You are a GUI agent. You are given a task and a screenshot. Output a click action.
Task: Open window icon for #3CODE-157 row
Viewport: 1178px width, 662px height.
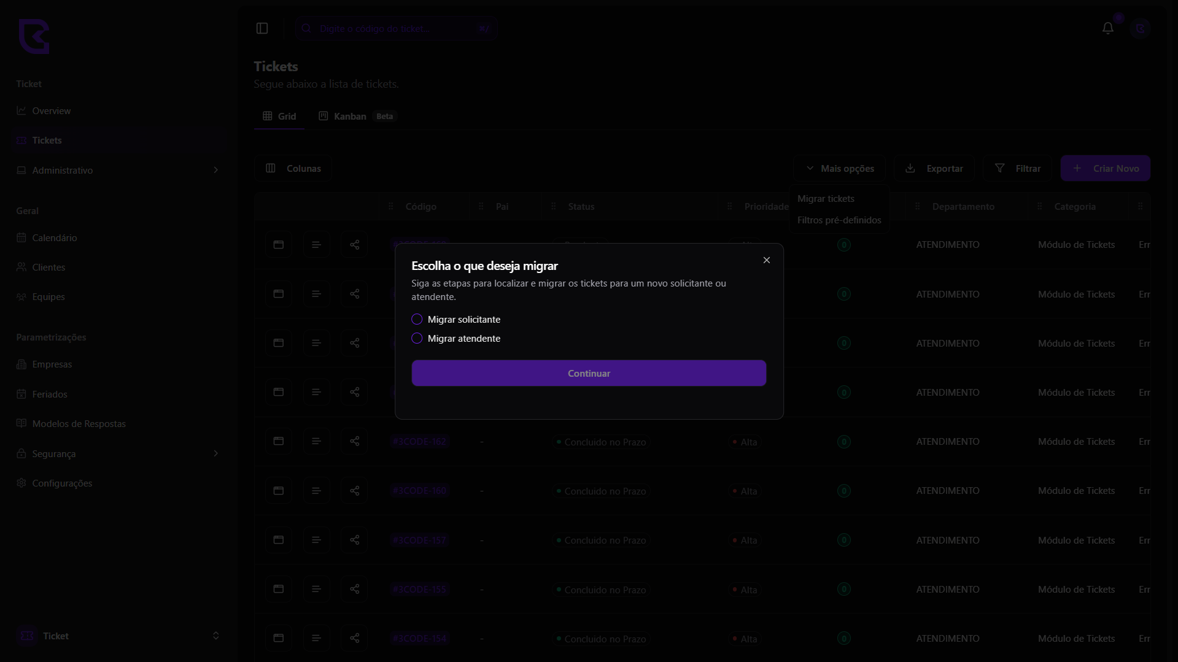pyautogui.click(x=279, y=540)
